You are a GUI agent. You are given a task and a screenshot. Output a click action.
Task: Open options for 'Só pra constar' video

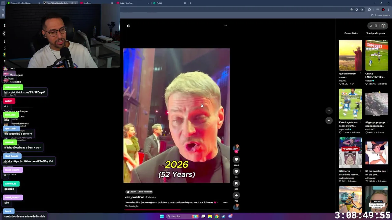point(387,171)
